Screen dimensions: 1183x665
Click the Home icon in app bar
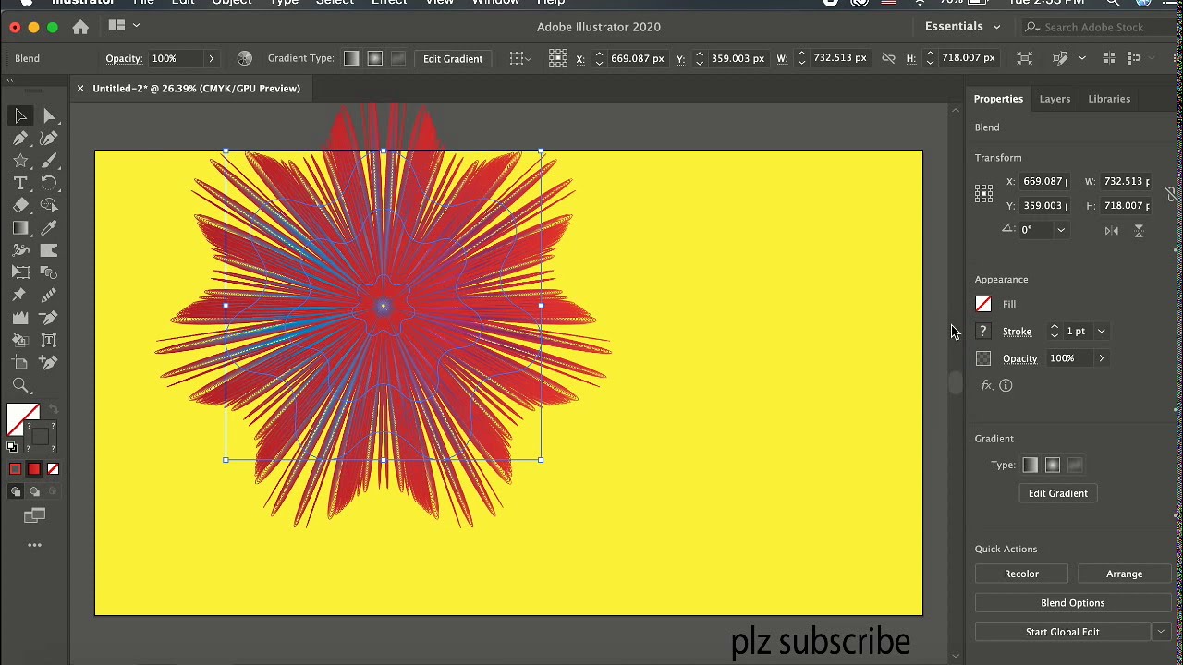click(80, 27)
